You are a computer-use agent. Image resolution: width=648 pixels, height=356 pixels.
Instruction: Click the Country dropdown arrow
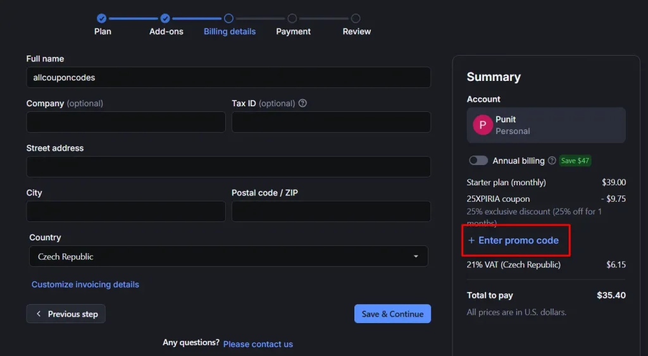pos(416,257)
